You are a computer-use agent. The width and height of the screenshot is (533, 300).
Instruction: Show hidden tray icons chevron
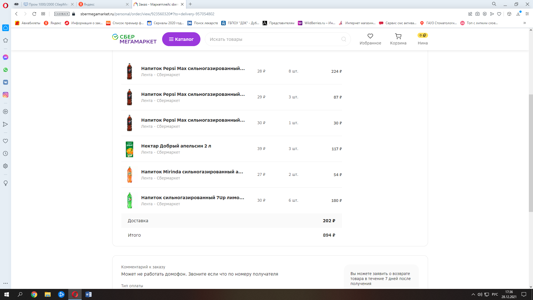(473, 294)
